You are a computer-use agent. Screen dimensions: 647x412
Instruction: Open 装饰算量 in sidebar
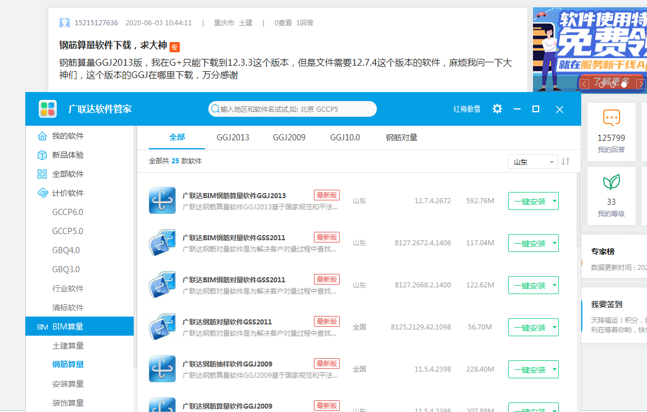[x=68, y=402]
